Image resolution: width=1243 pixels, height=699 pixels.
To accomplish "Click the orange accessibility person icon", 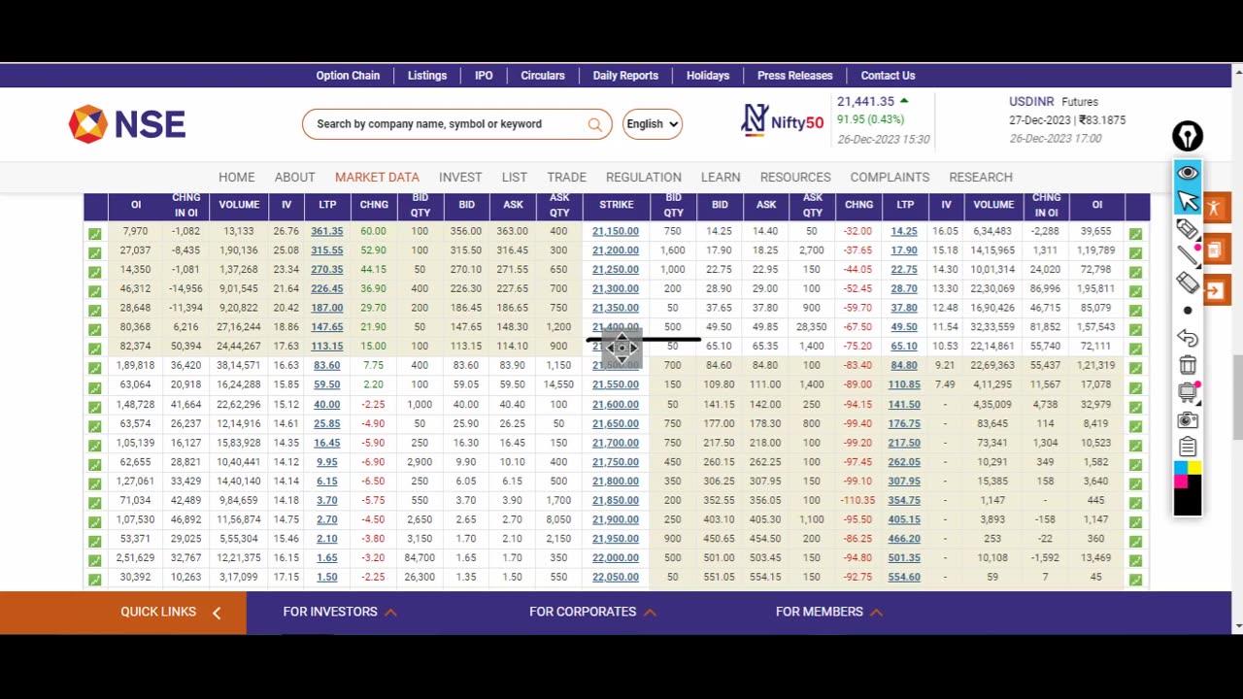I will (1216, 208).
